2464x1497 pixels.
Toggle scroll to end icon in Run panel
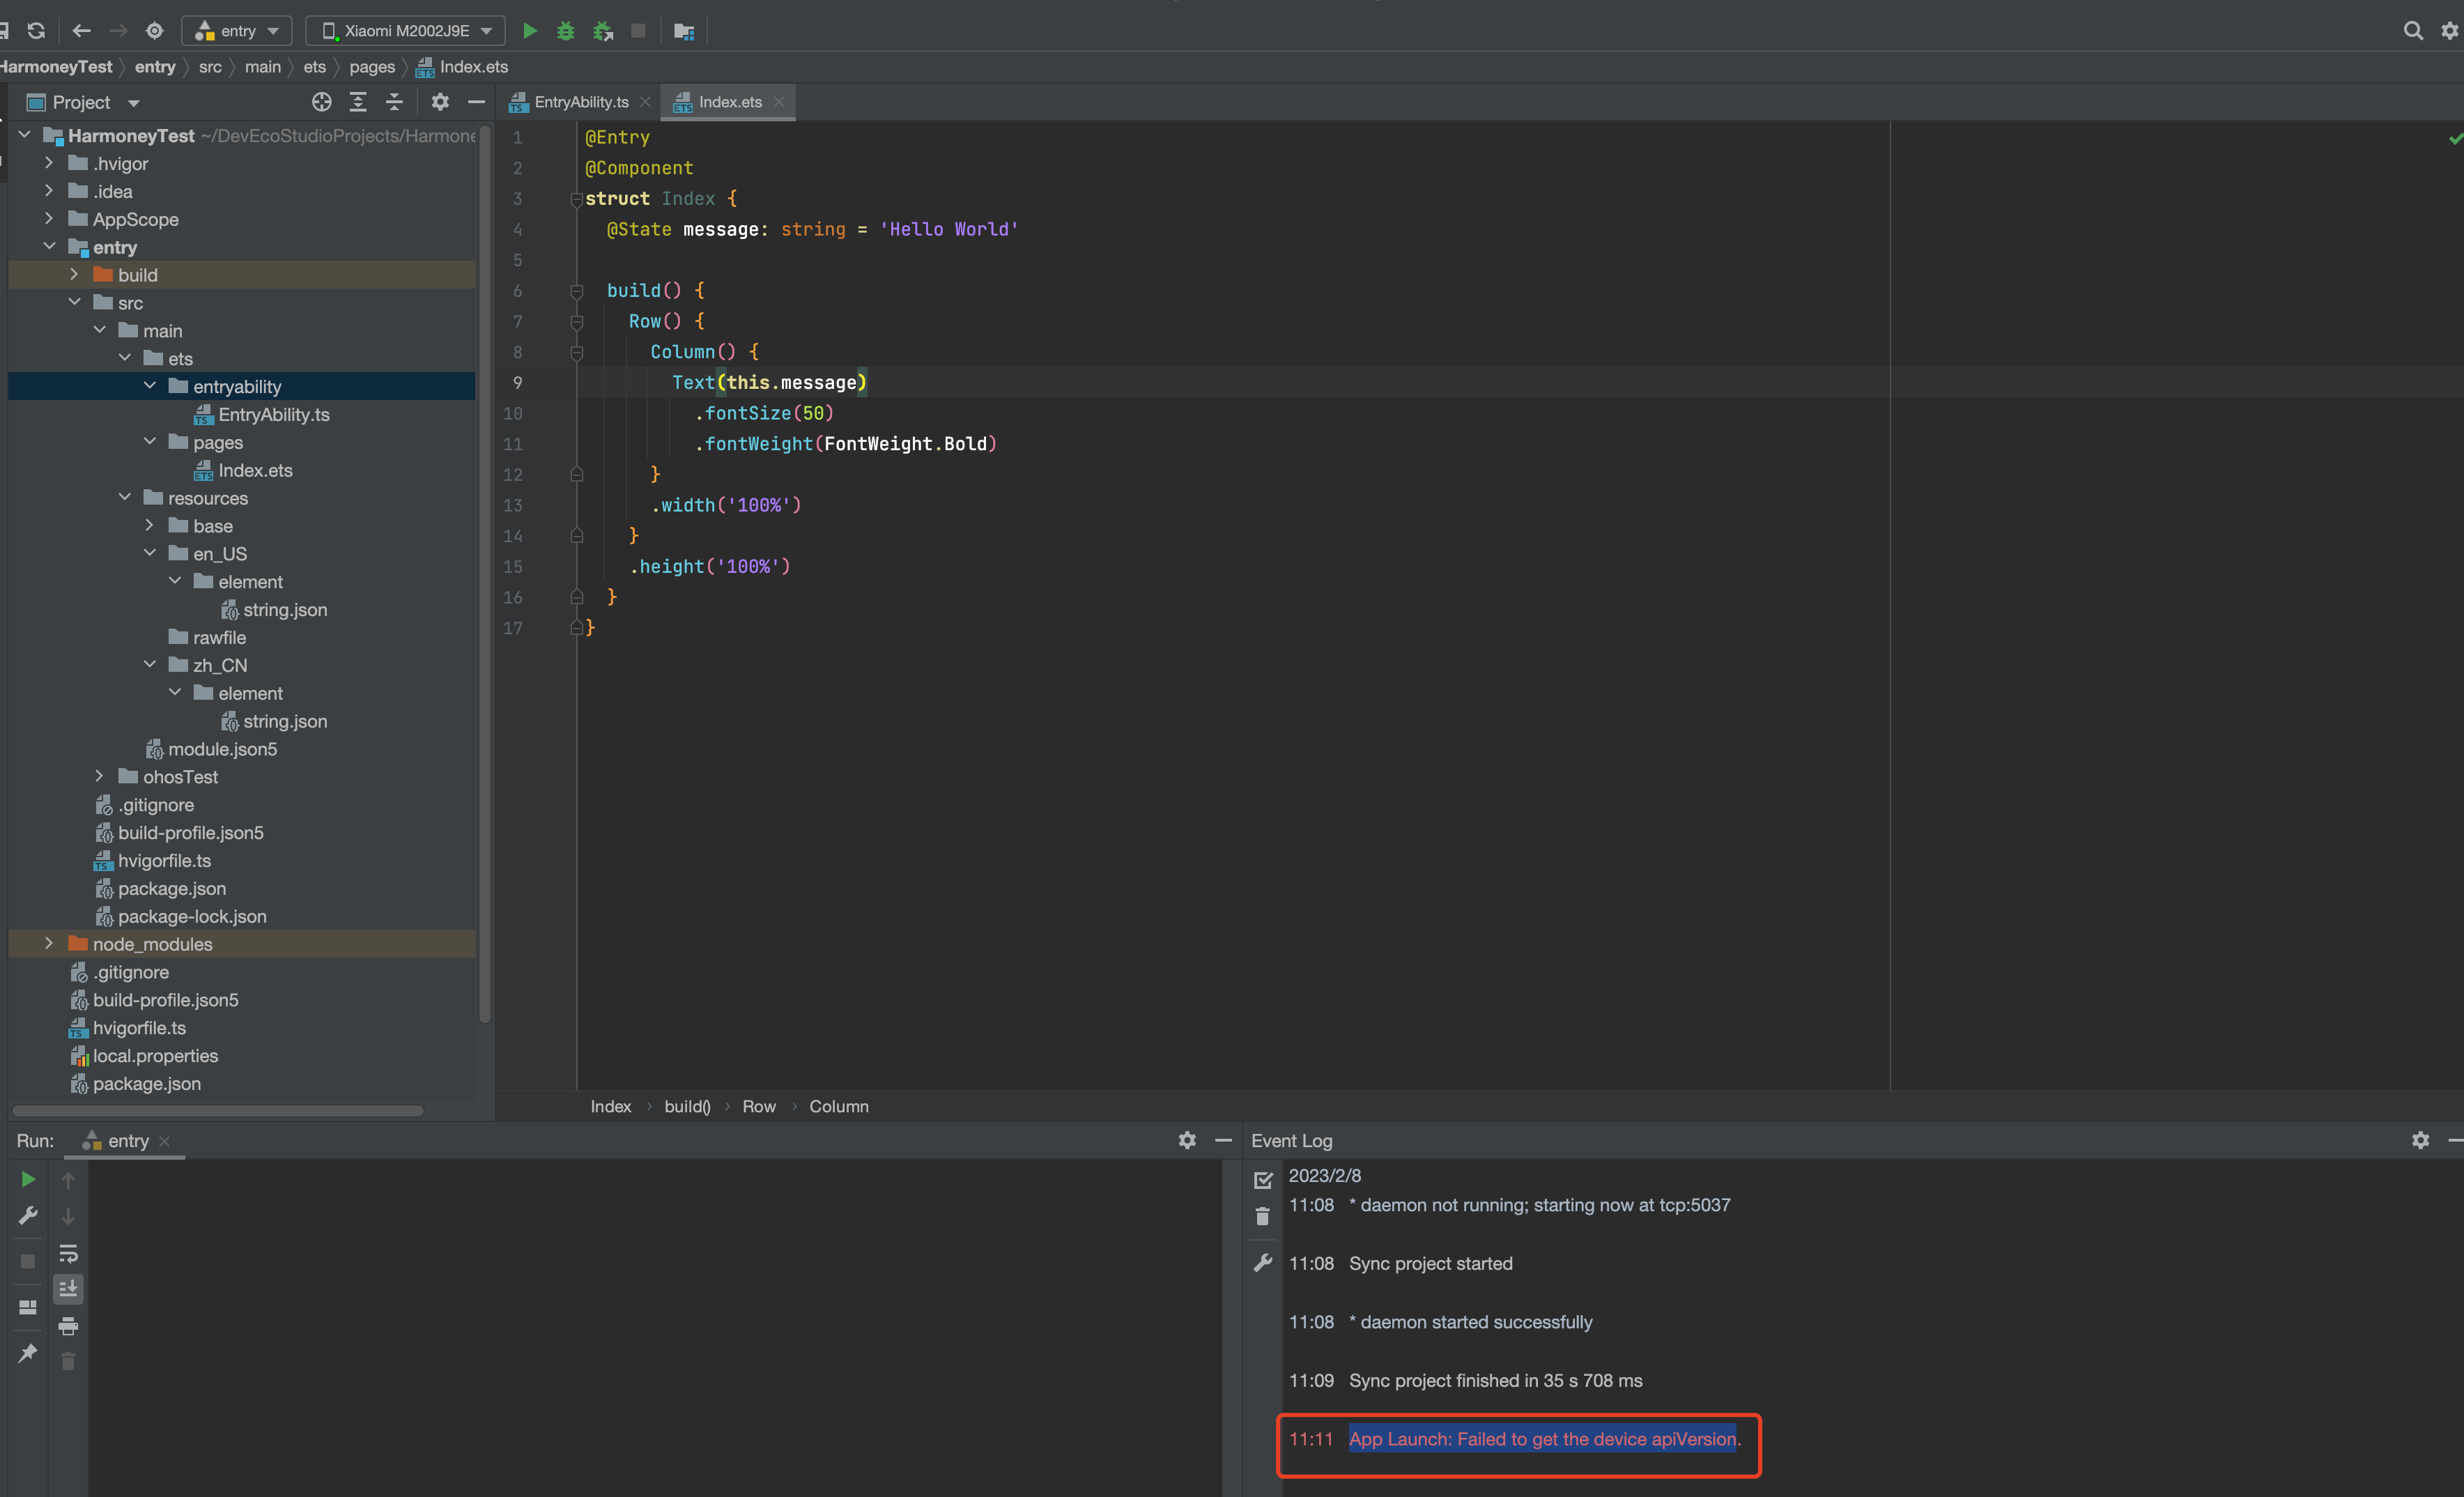pos(68,1289)
